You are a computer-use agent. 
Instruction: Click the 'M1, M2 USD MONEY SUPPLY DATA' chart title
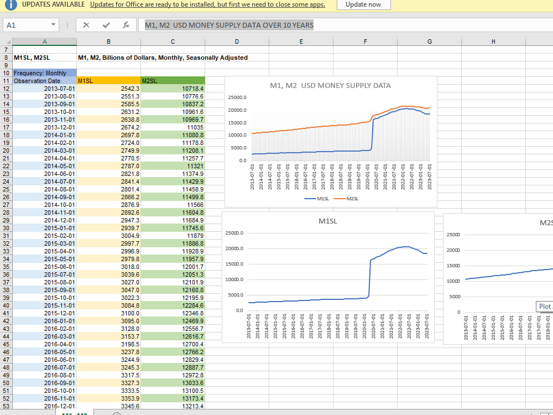point(330,85)
